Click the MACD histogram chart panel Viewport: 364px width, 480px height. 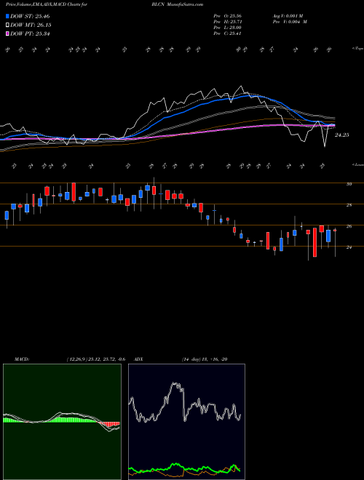pos(62,422)
